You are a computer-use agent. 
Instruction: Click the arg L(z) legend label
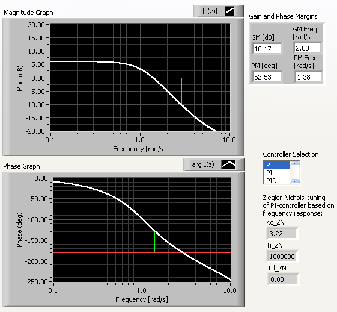203,164
